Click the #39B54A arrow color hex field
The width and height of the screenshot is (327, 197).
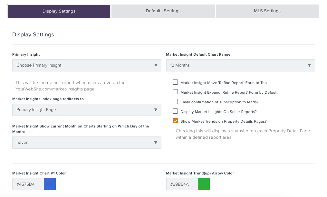[182, 184]
